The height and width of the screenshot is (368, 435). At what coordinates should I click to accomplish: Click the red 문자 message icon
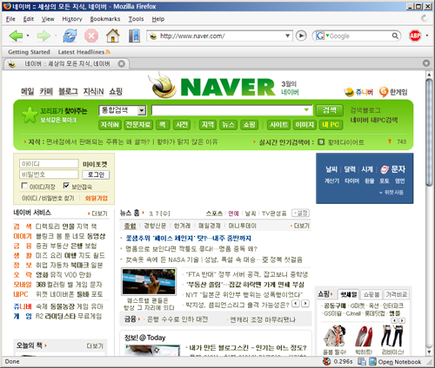385,169
